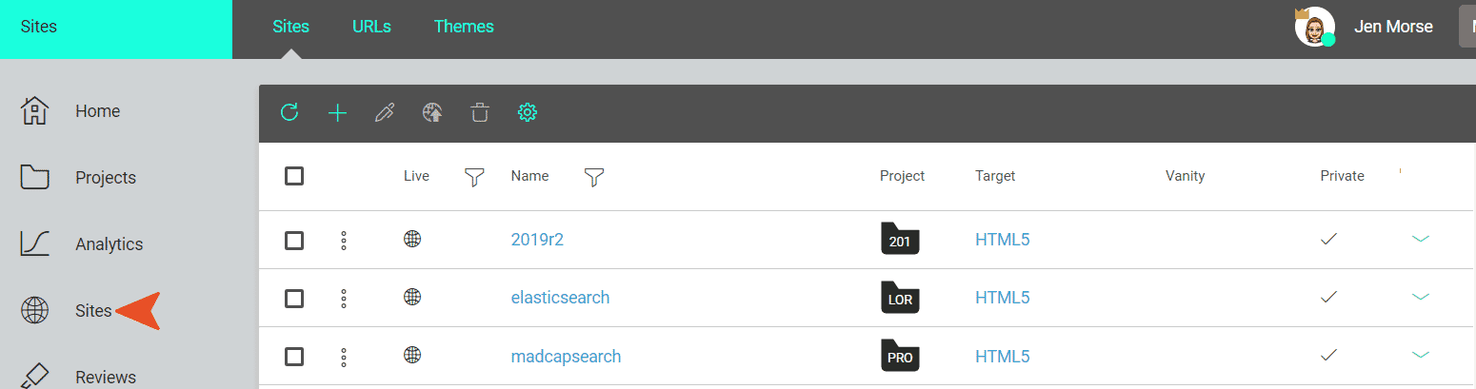Click the filter icon next to Name
The width and height of the screenshot is (1476, 389).
(x=594, y=177)
